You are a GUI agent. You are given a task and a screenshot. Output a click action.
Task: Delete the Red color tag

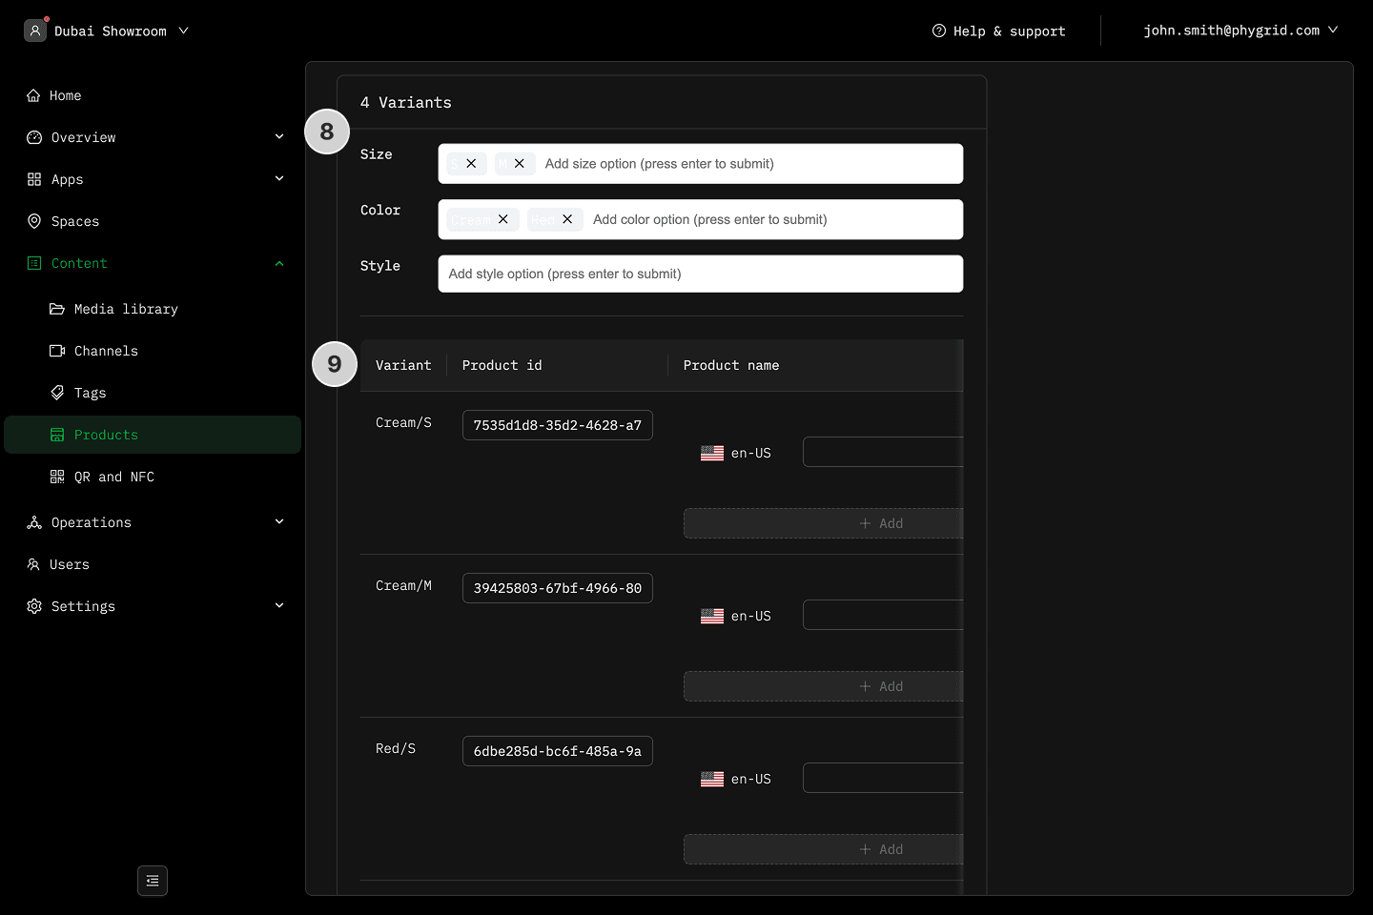567,219
